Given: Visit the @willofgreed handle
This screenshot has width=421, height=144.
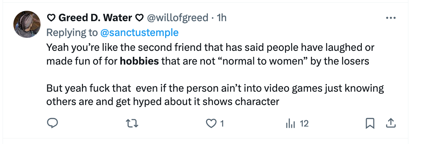Looking at the screenshot, I should pos(177,18).
